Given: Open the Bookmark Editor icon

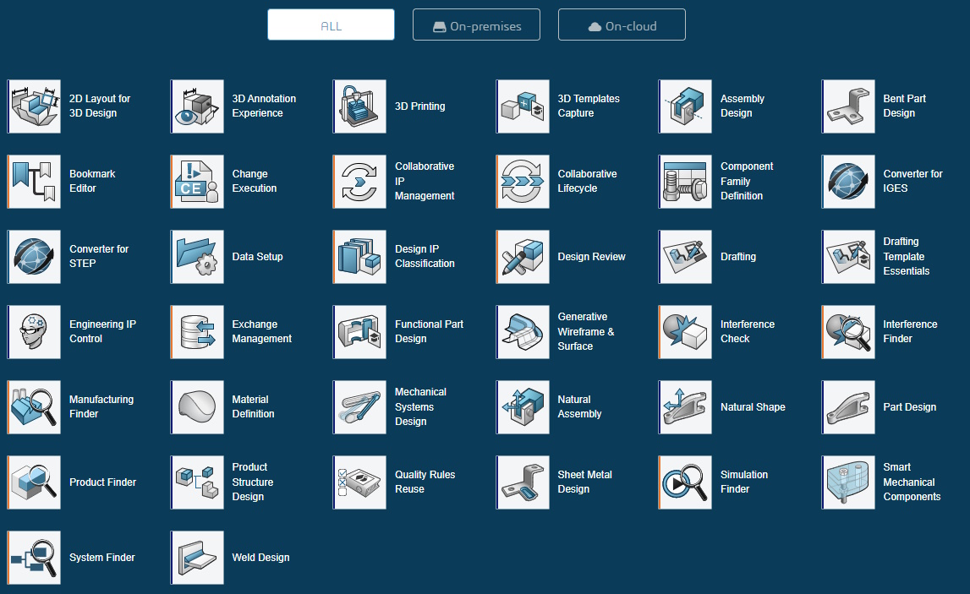Looking at the screenshot, I should 35,182.
